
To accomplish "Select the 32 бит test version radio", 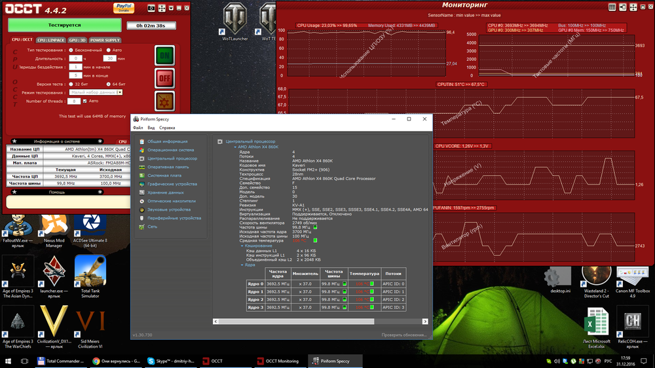I will [x=71, y=84].
